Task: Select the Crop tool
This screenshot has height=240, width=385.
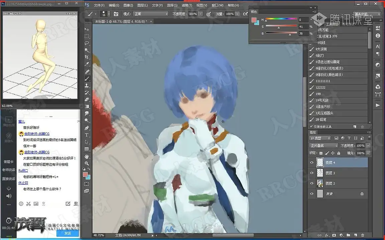Action: pos(87,57)
